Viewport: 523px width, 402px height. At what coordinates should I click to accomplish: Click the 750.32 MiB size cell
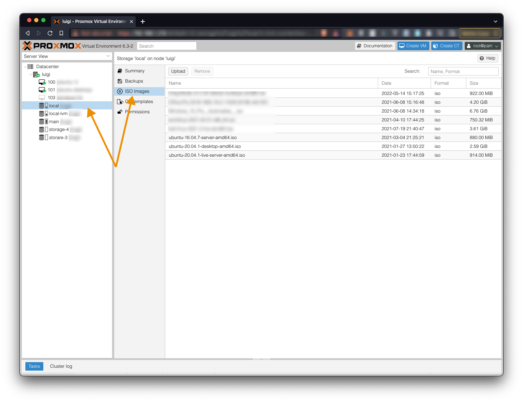click(481, 120)
